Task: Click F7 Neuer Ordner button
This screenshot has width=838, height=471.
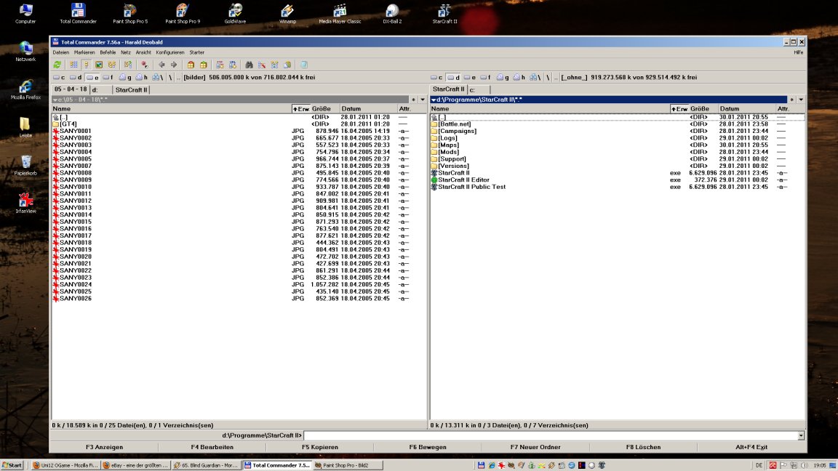Action: (x=535, y=447)
